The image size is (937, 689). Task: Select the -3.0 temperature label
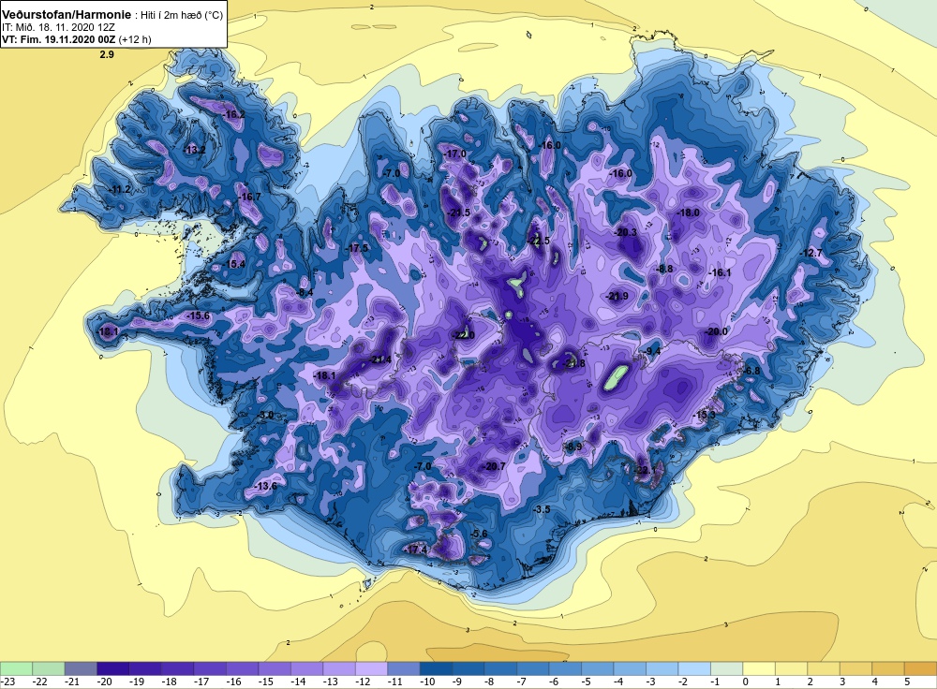point(265,415)
